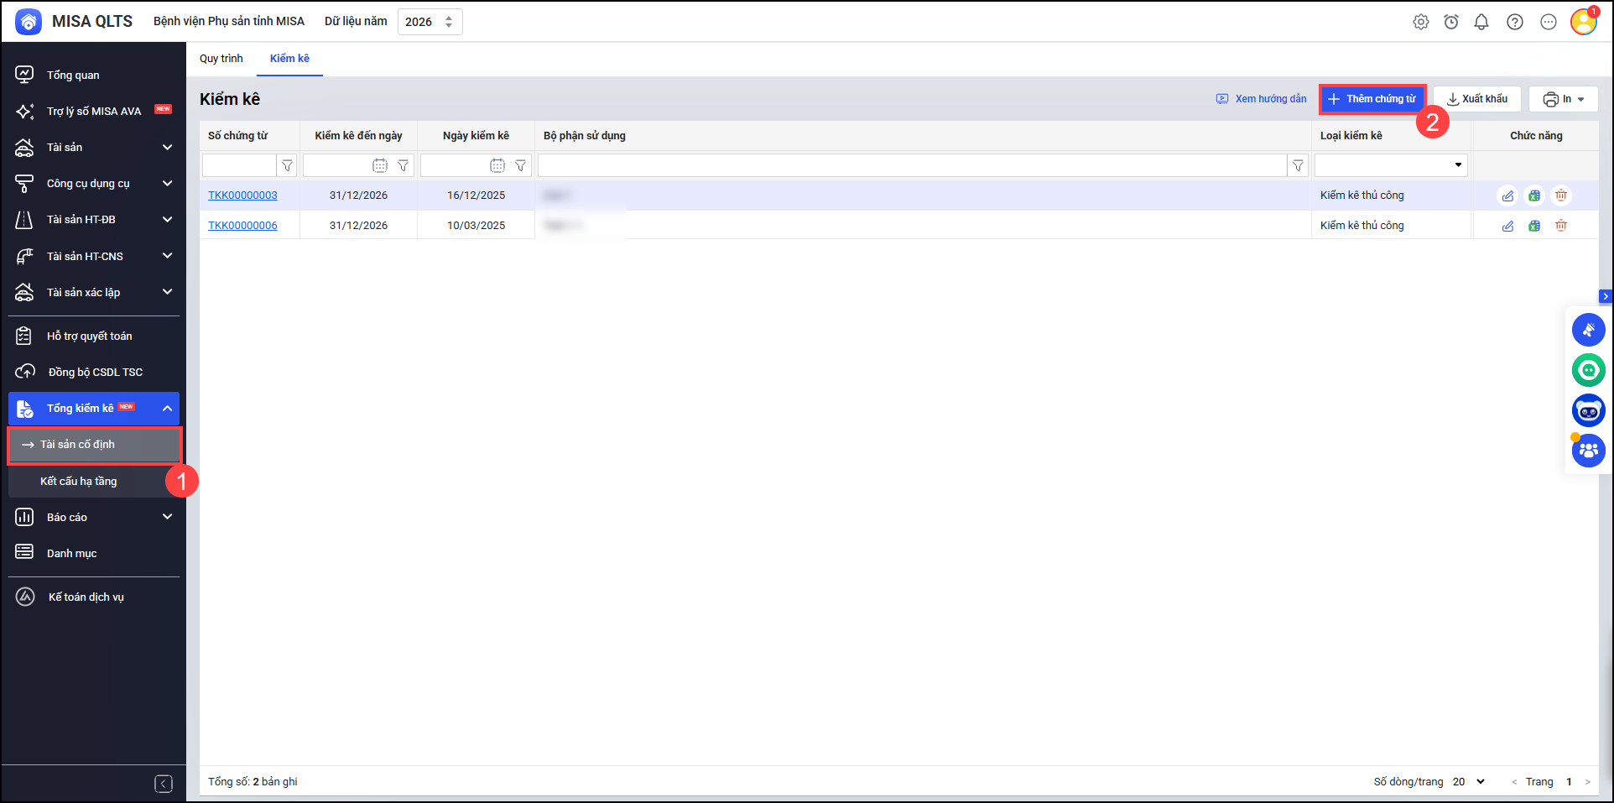Export voucher TKK00000003 to Excel
The height and width of the screenshot is (803, 1614).
pyautogui.click(x=1534, y=196)
